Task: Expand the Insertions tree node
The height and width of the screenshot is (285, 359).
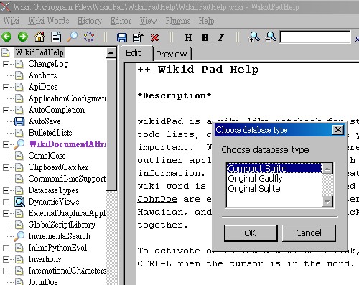Action: (6, 259)
